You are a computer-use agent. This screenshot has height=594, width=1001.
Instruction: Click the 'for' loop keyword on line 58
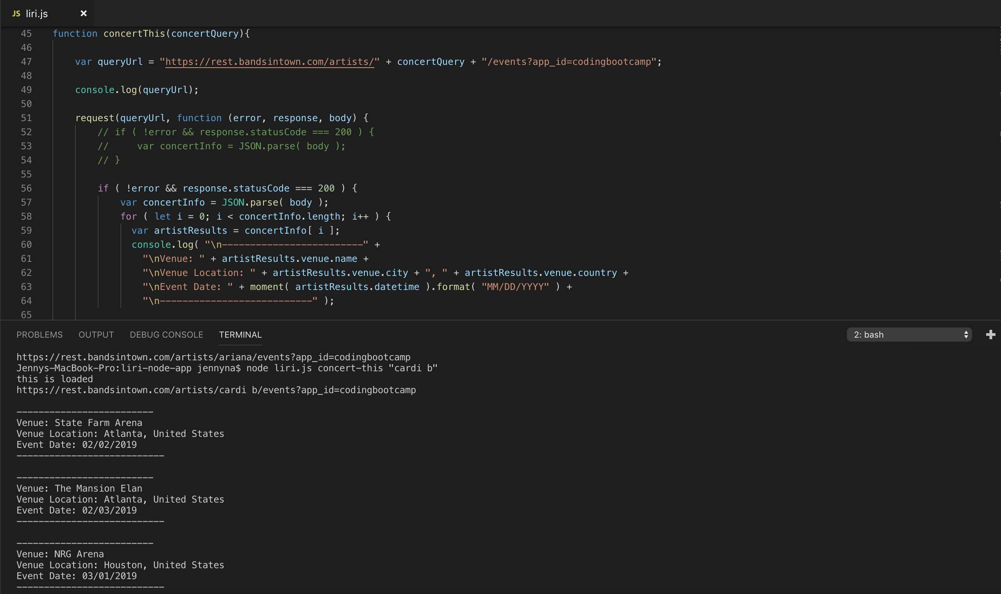tap(129, 216)
